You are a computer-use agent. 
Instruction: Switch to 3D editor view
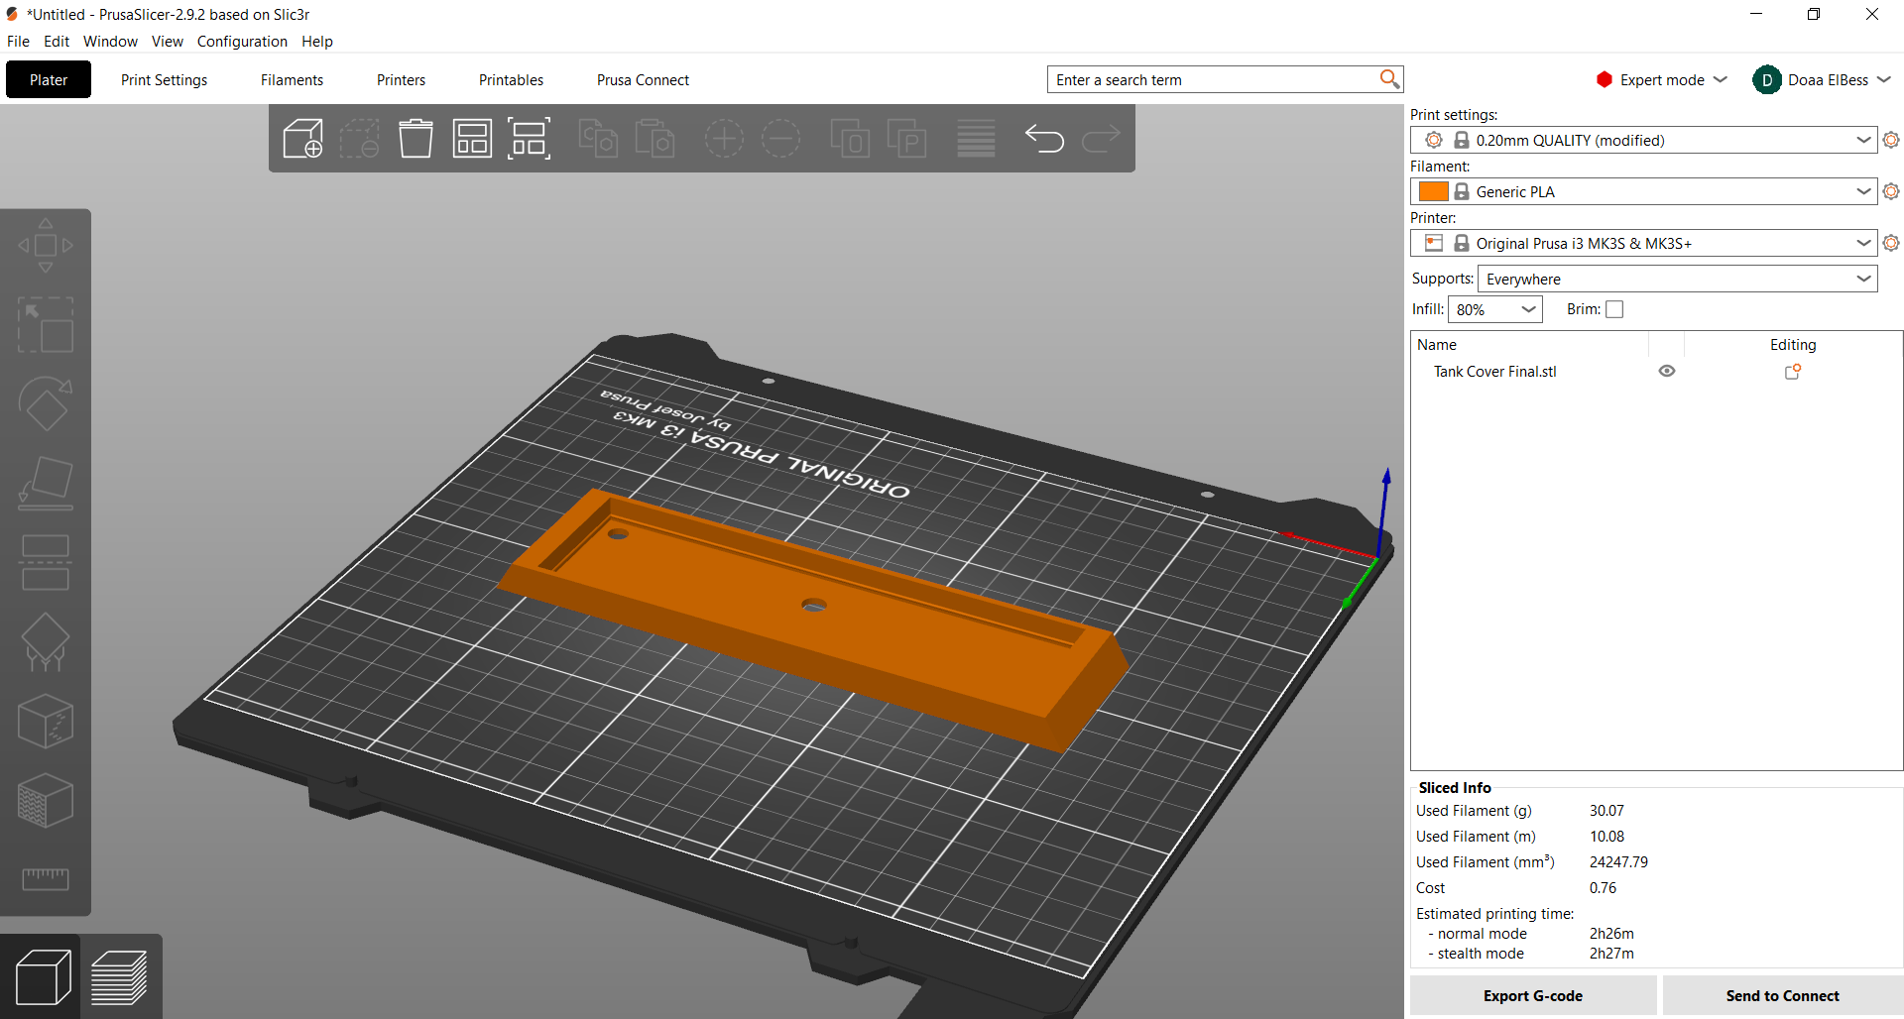tap(42, 977)
